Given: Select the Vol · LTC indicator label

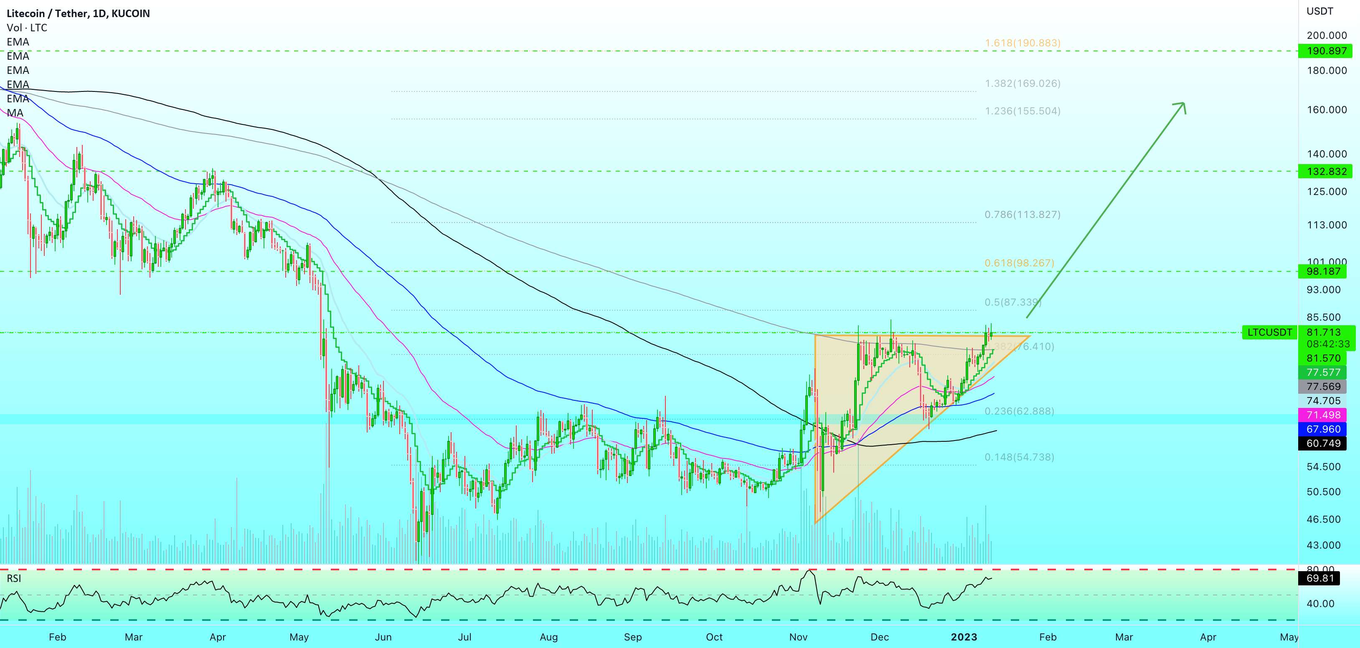Looking at the screenshot, I should pyautogui.click(x=27, y=28).
